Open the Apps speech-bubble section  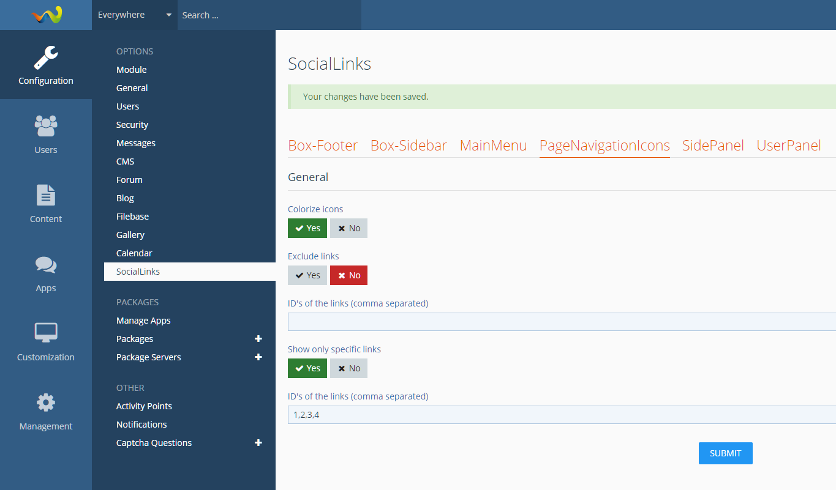46,272
